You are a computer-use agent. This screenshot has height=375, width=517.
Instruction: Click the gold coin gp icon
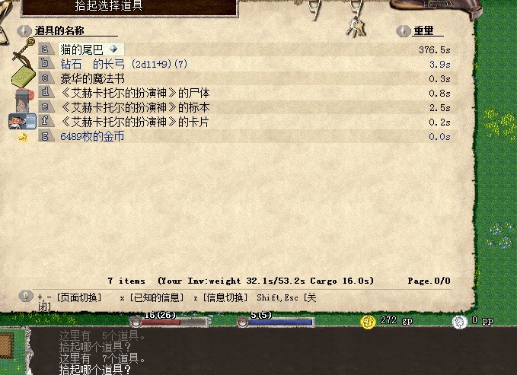[x=368, y=322]
